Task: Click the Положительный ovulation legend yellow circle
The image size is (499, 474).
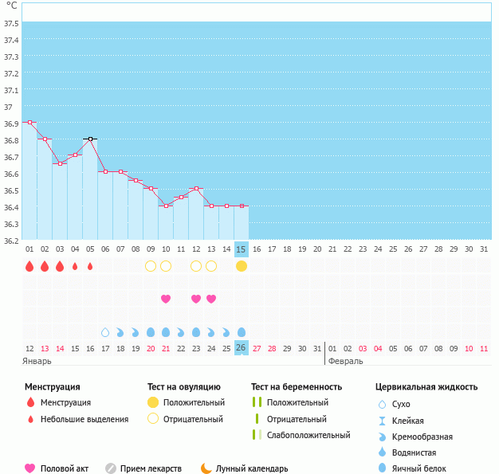Action: coord(153,402)
